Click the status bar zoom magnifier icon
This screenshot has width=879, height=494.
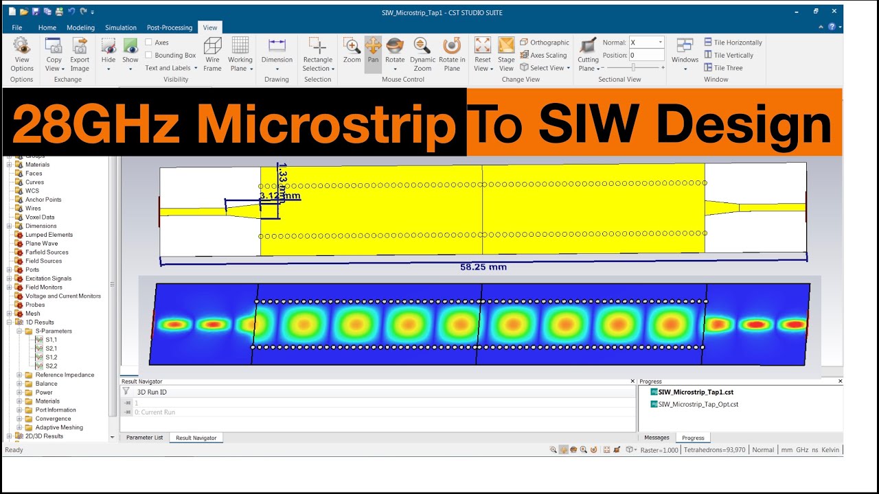tap(553, 450)
